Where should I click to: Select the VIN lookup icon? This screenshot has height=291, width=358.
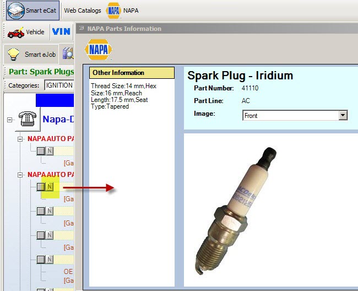(61, 32)
